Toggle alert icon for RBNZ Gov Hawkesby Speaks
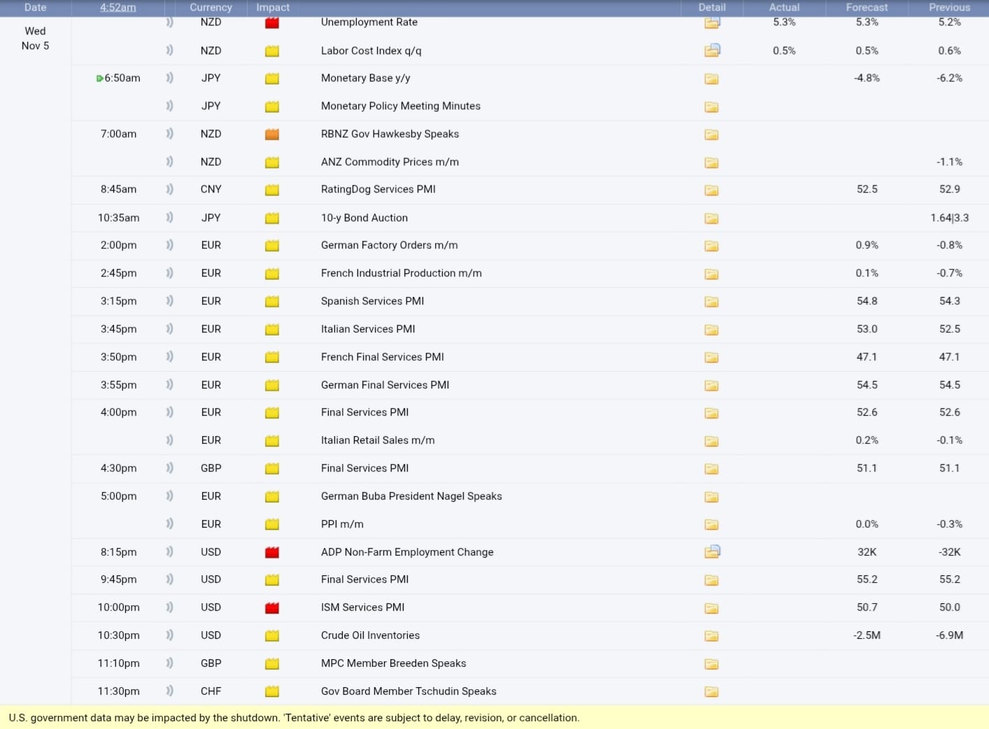The image size is (989, 729). (169, 134)
